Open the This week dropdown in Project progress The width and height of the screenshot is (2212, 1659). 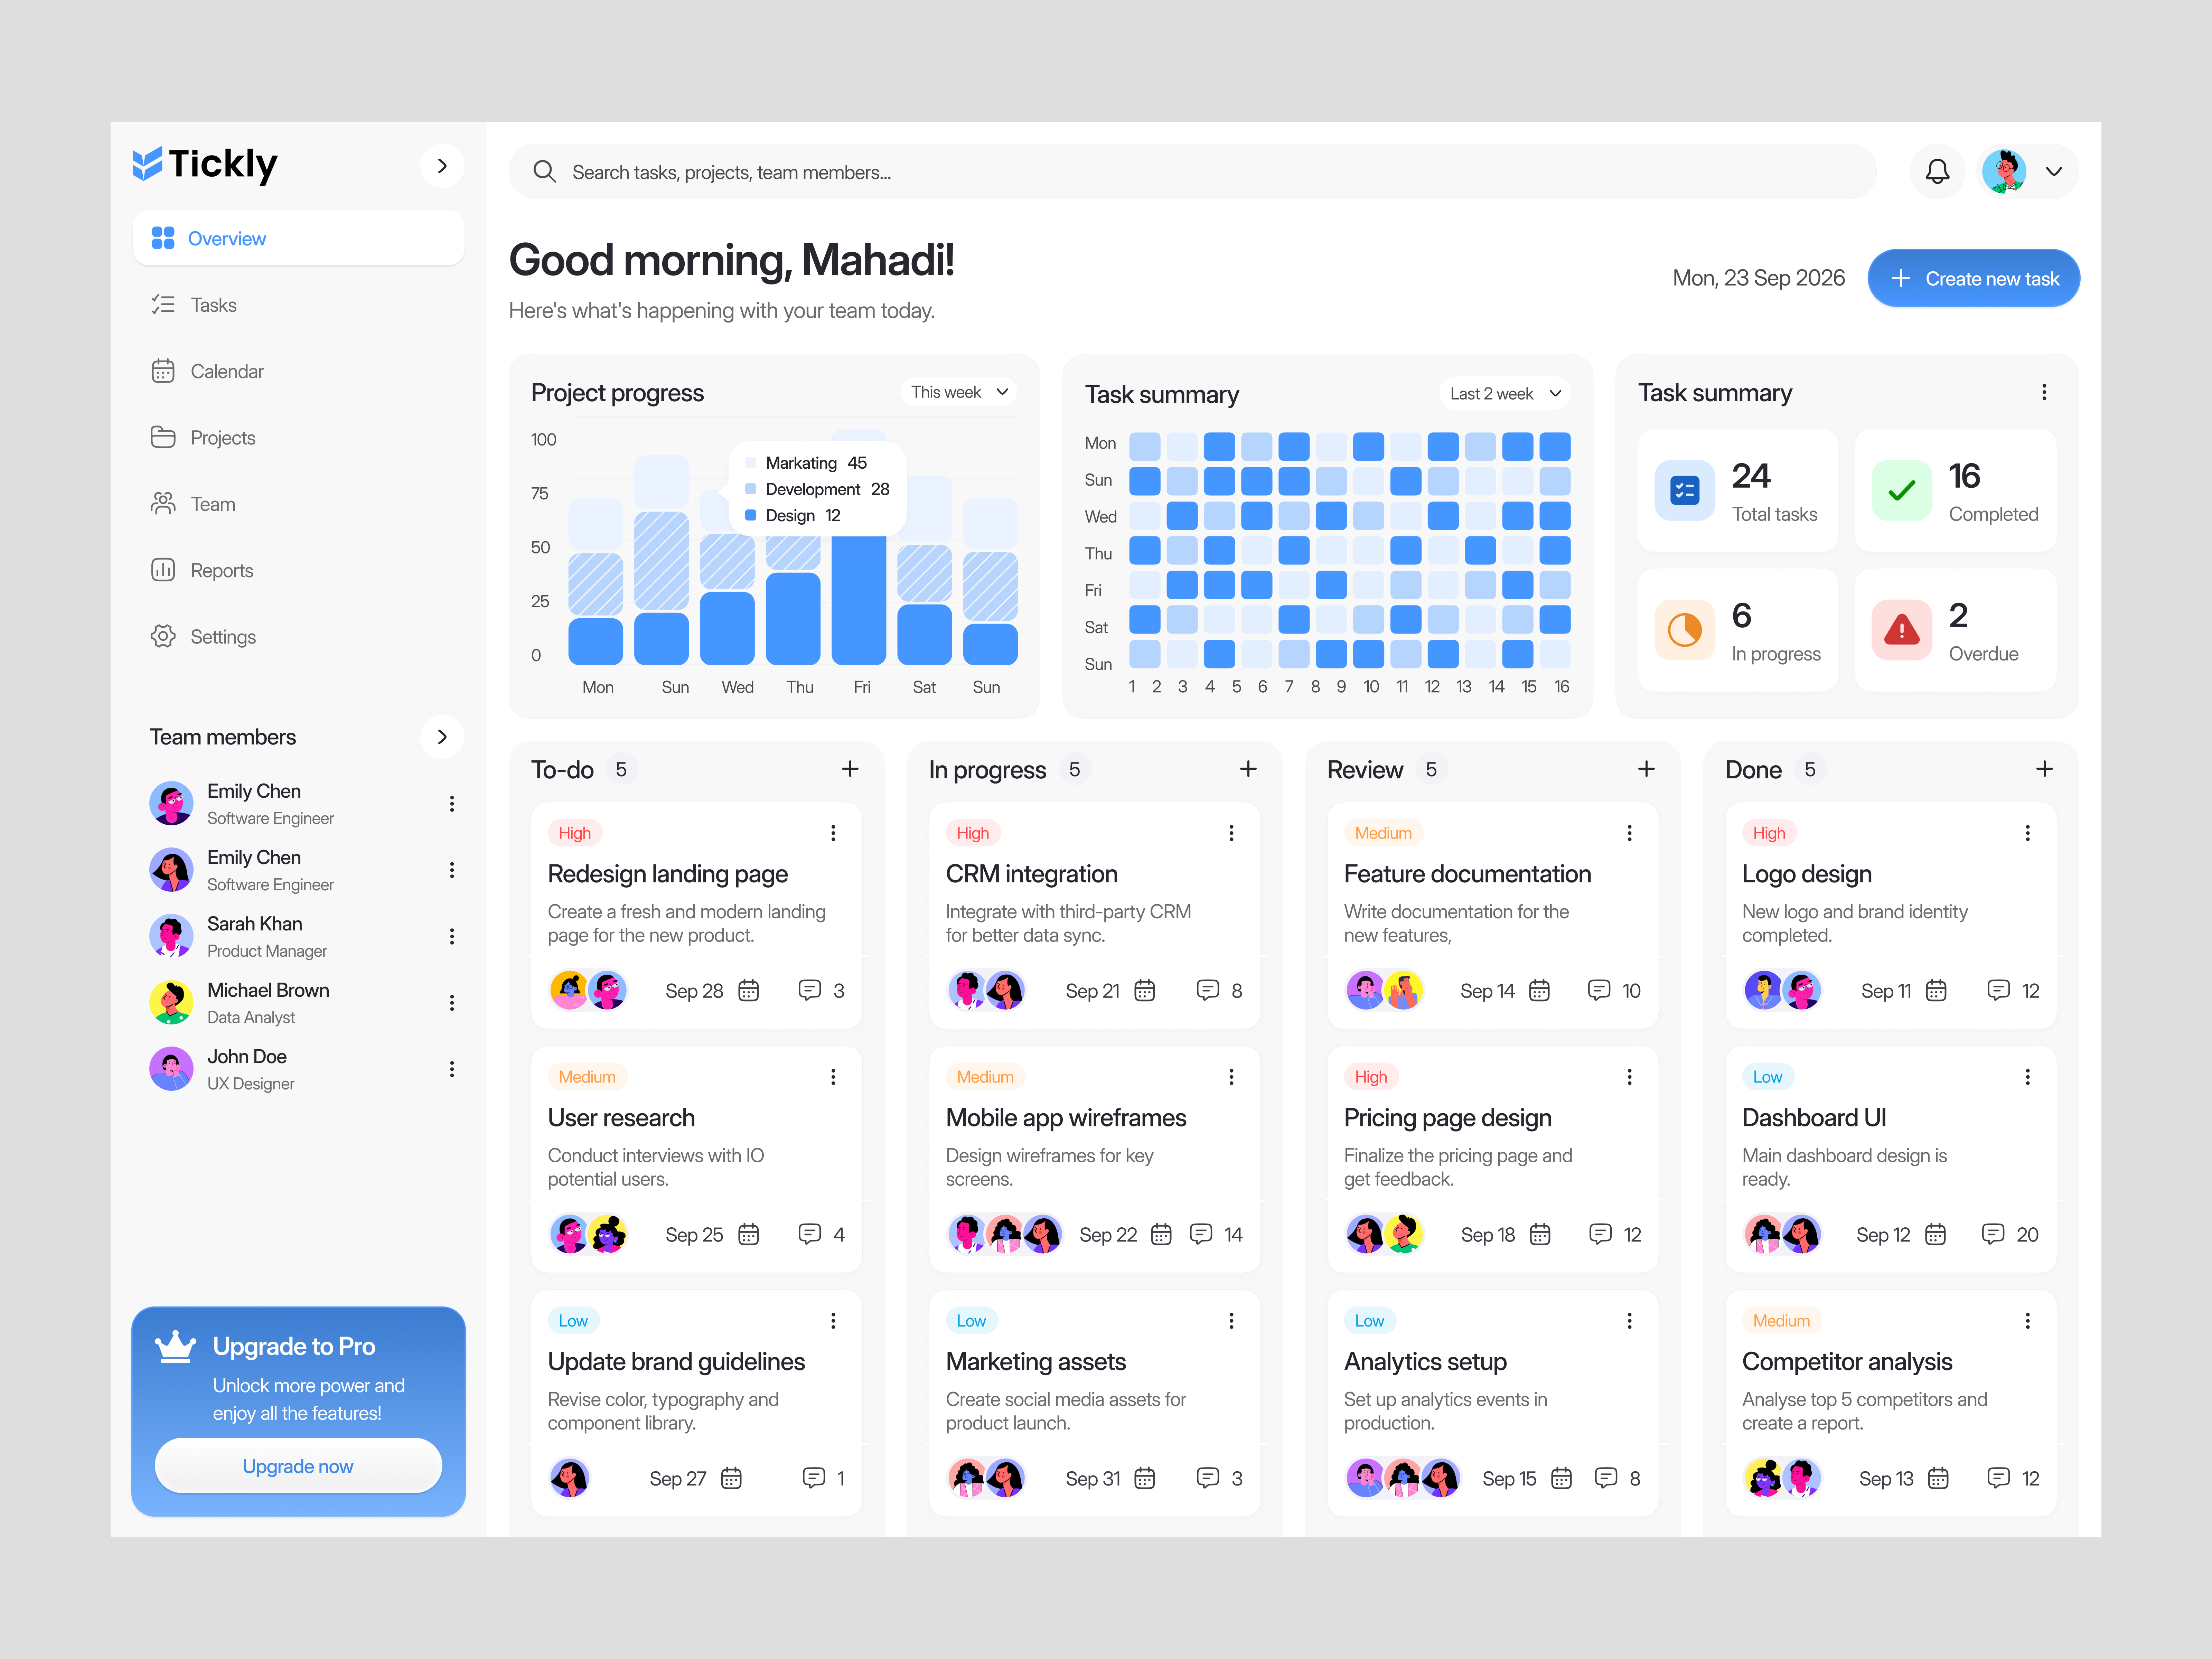point(959,392)
